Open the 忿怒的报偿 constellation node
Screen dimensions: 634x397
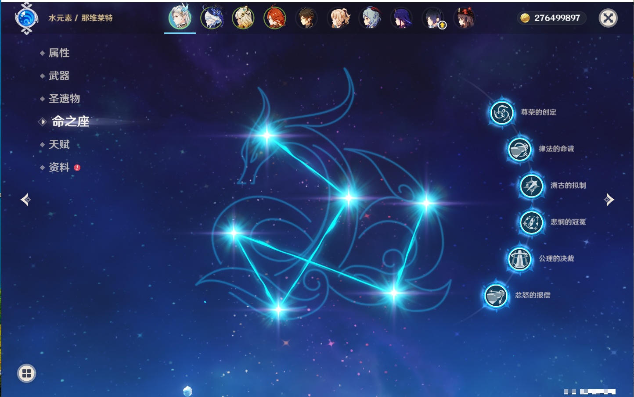point(496,295)
